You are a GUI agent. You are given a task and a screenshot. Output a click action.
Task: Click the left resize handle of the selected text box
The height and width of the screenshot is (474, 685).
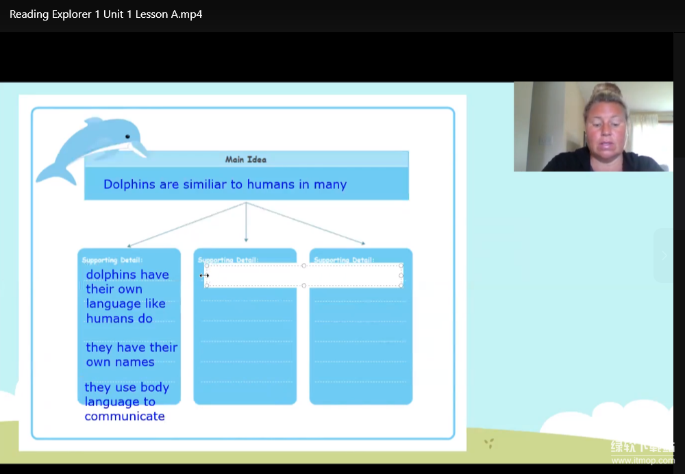coord(207,275)
